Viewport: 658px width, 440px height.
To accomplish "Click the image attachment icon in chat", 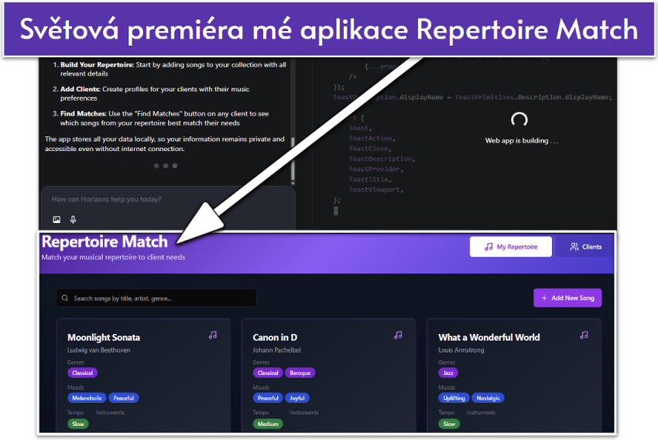I will pos(57,220).
